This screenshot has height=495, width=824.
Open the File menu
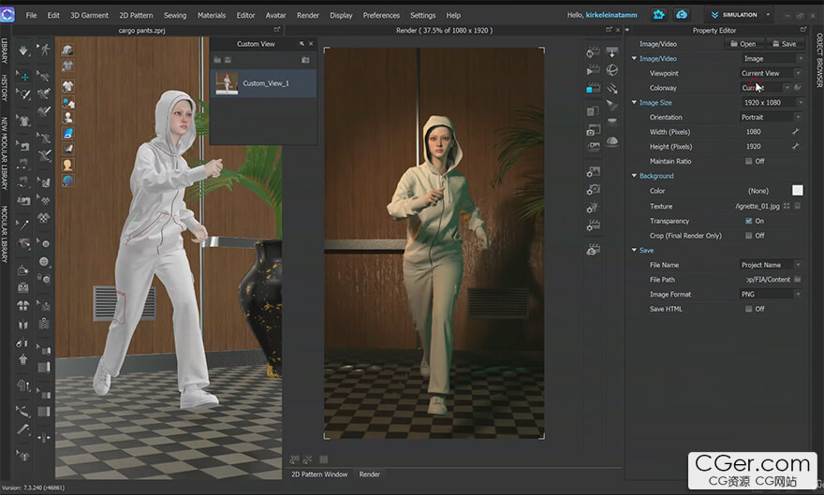point(32,15)
